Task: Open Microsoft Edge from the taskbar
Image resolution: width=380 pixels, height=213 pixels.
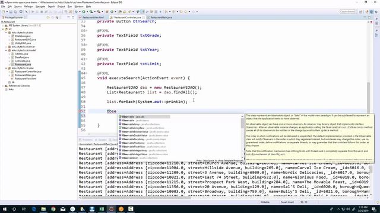Action: pyautogui.click(x=34, y=209)
